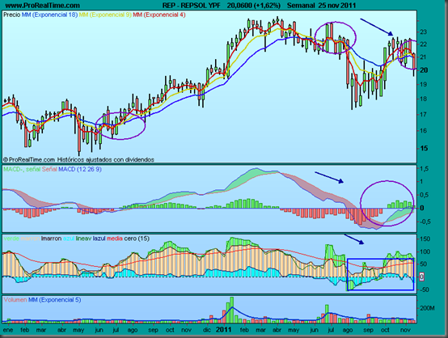This screenshot has height=338, width=448.
Task: Click the bold '15' price axis value
Action: (x=424, y=148)
